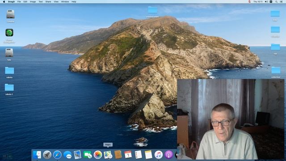Select green clover app icon on desktop
The image size is (286, 161).
(x=9, y=33)
